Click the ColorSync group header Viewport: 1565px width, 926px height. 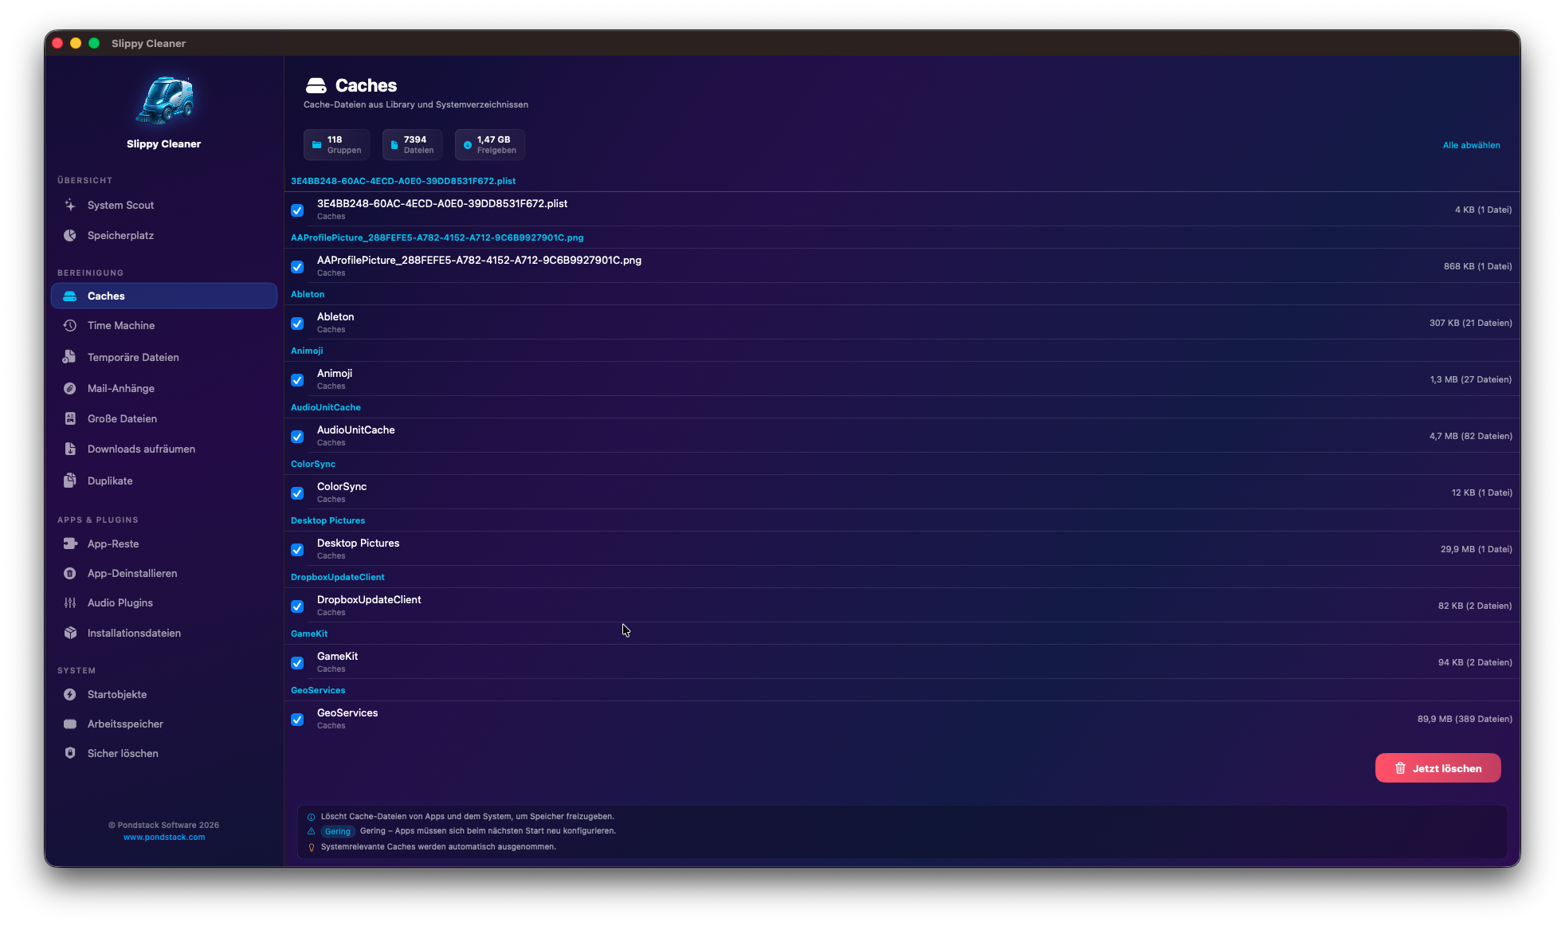pos(313,464)
